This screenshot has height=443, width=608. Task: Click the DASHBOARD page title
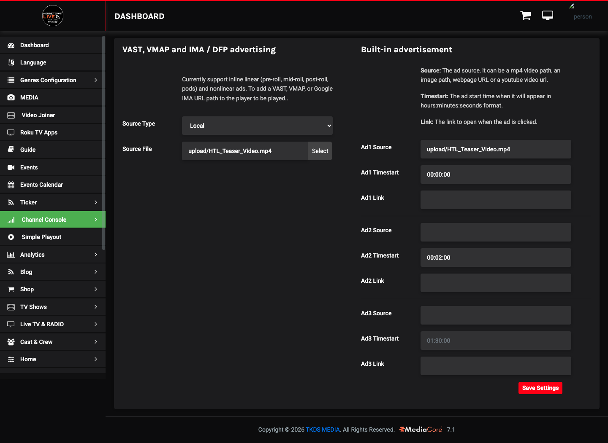[139, 16]
